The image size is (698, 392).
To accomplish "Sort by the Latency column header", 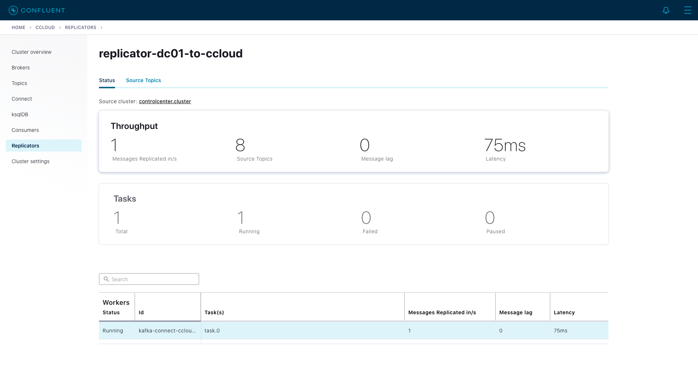I will pyautogui.click(x=564, y=312).
